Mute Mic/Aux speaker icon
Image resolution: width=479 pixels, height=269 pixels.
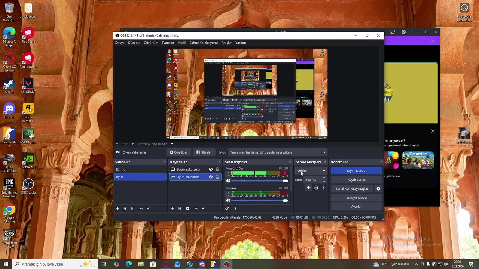pyautogui.click(x=228, y=200)
